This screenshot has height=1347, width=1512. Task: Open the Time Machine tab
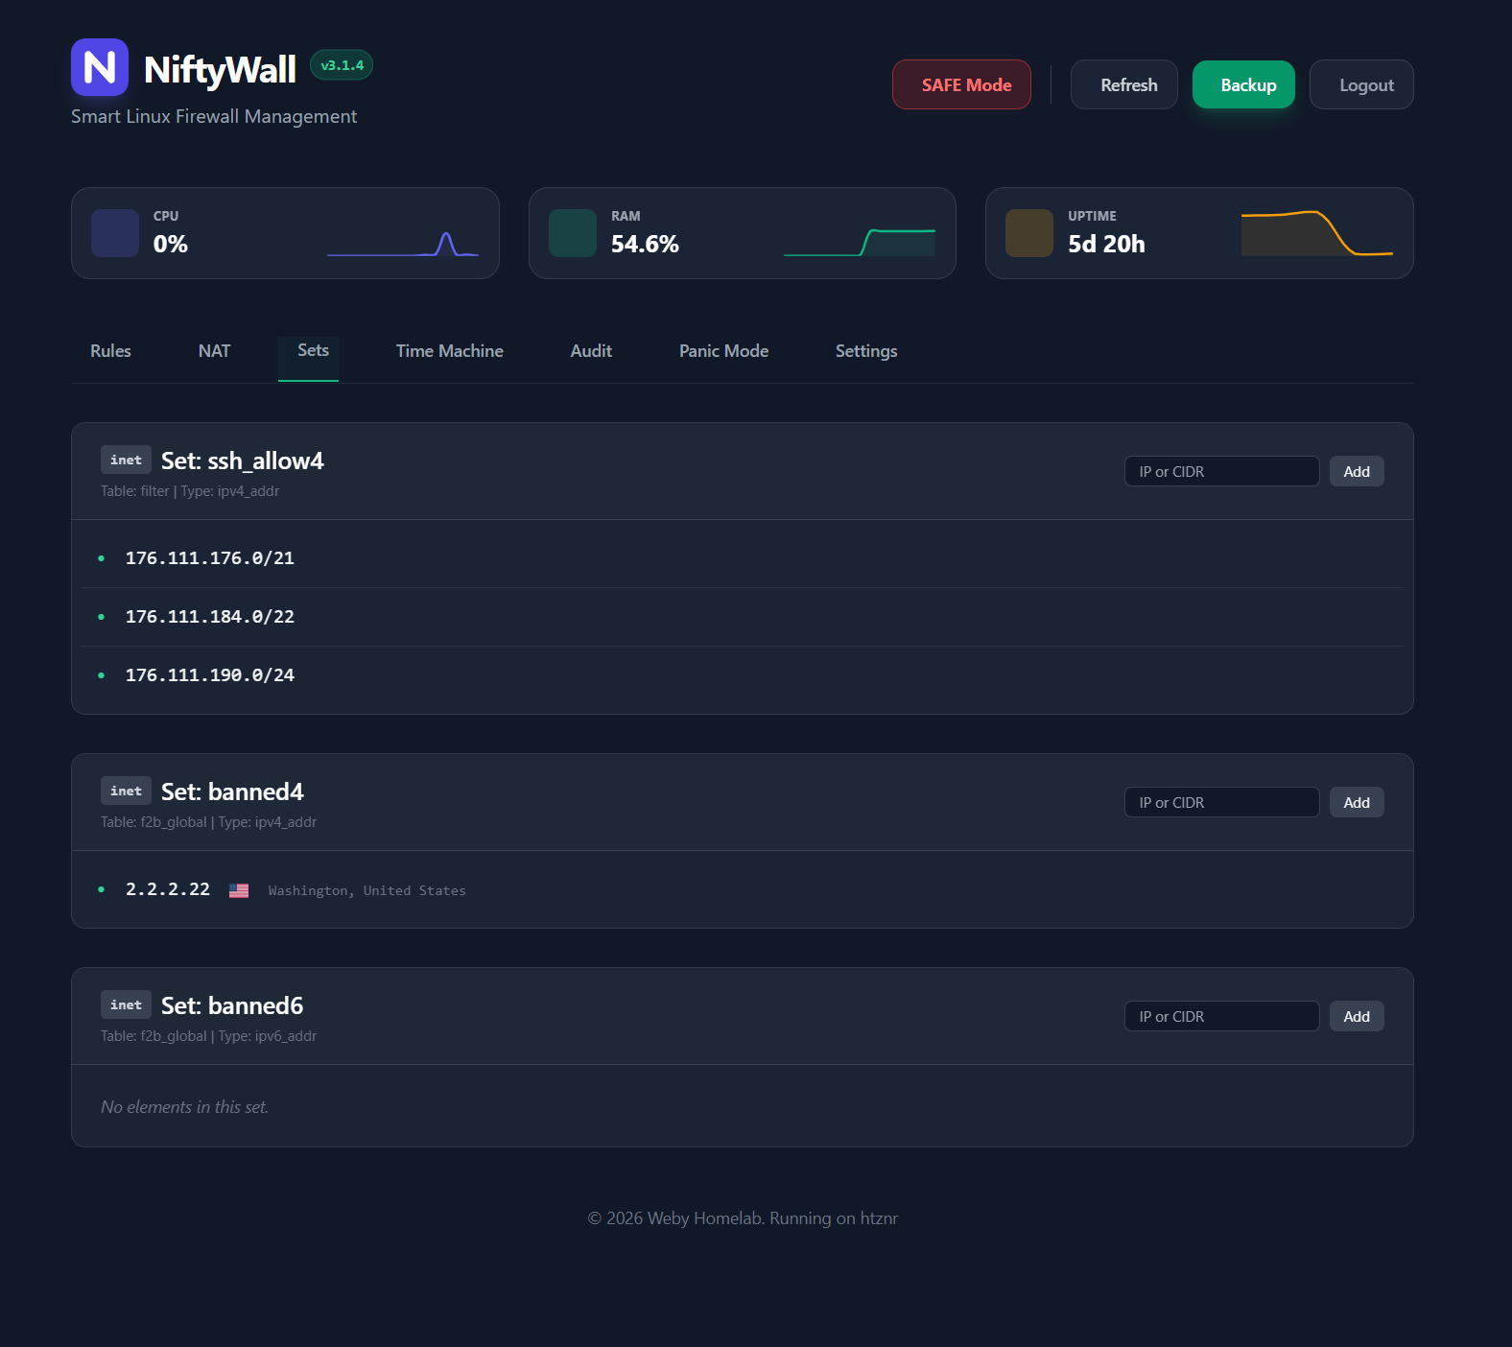[x=449, y=351]
